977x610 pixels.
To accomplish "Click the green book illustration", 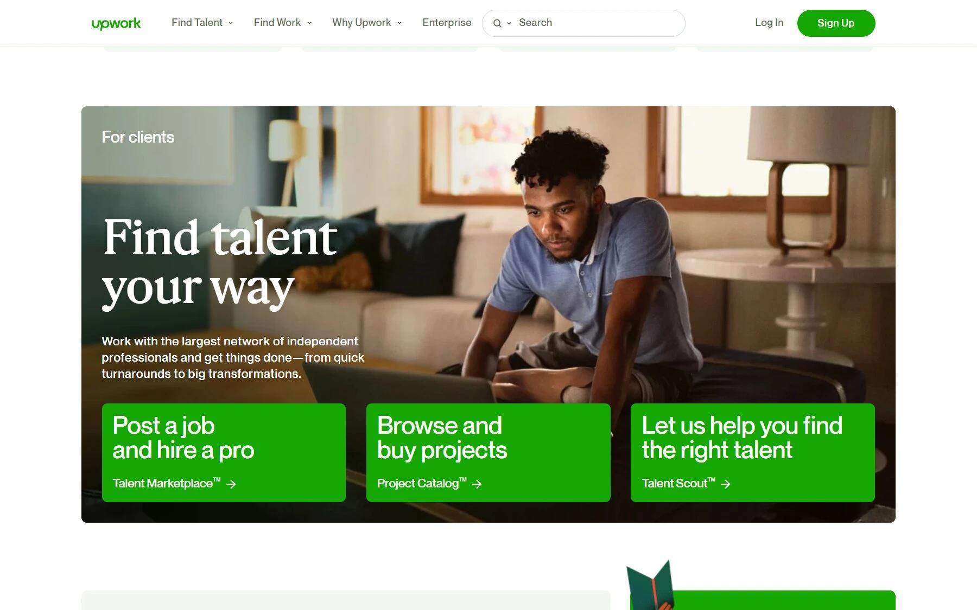I will click(x=650, y=585).
